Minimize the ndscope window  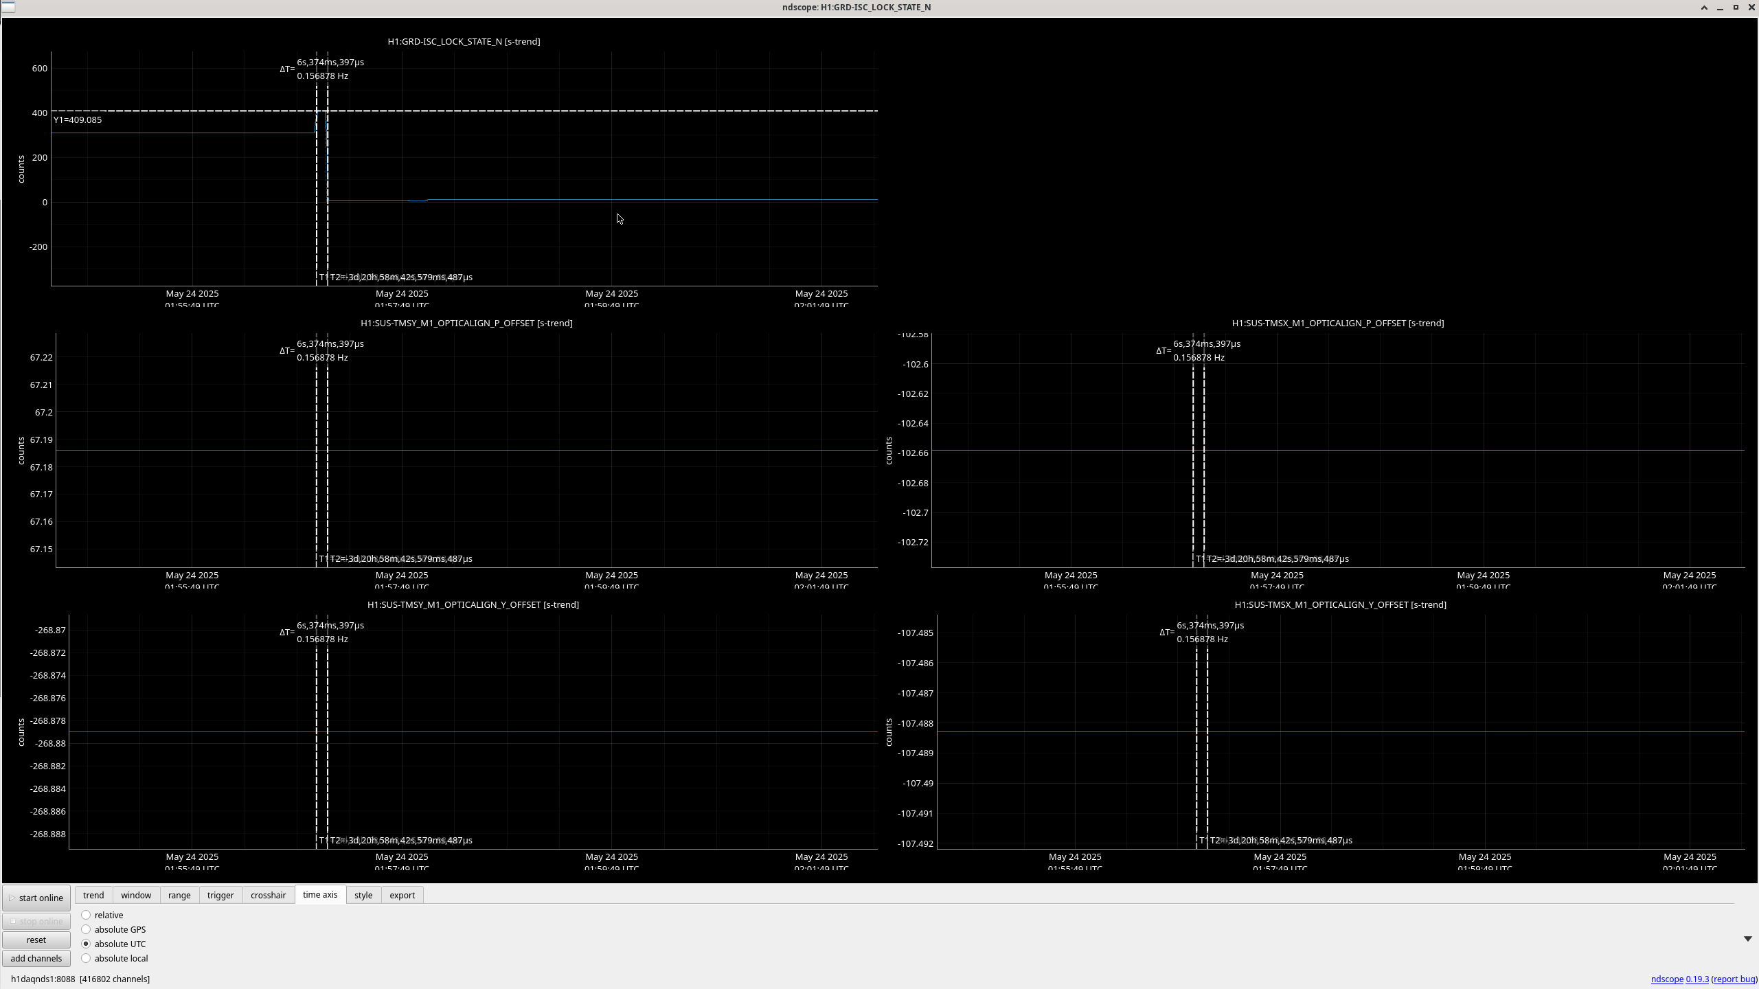pos(1720,8)
